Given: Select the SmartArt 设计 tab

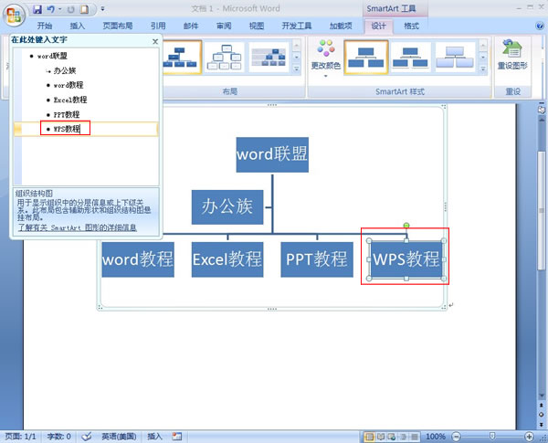Looking at the screenshot, I should tap(378, 26).
